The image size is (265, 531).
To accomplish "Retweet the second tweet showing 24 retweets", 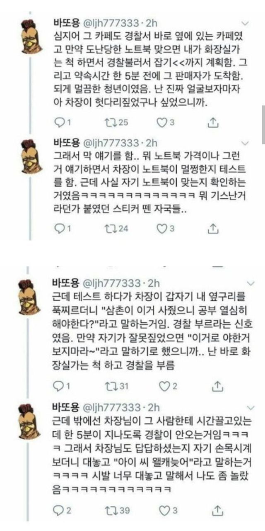I will click(117, 228).
